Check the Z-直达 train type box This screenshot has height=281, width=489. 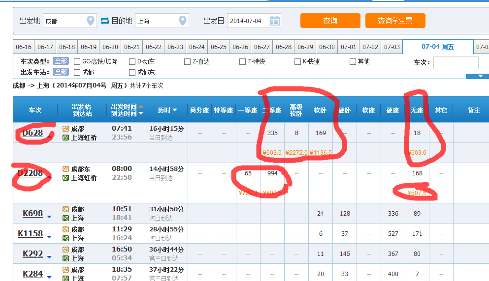point(188,61)
